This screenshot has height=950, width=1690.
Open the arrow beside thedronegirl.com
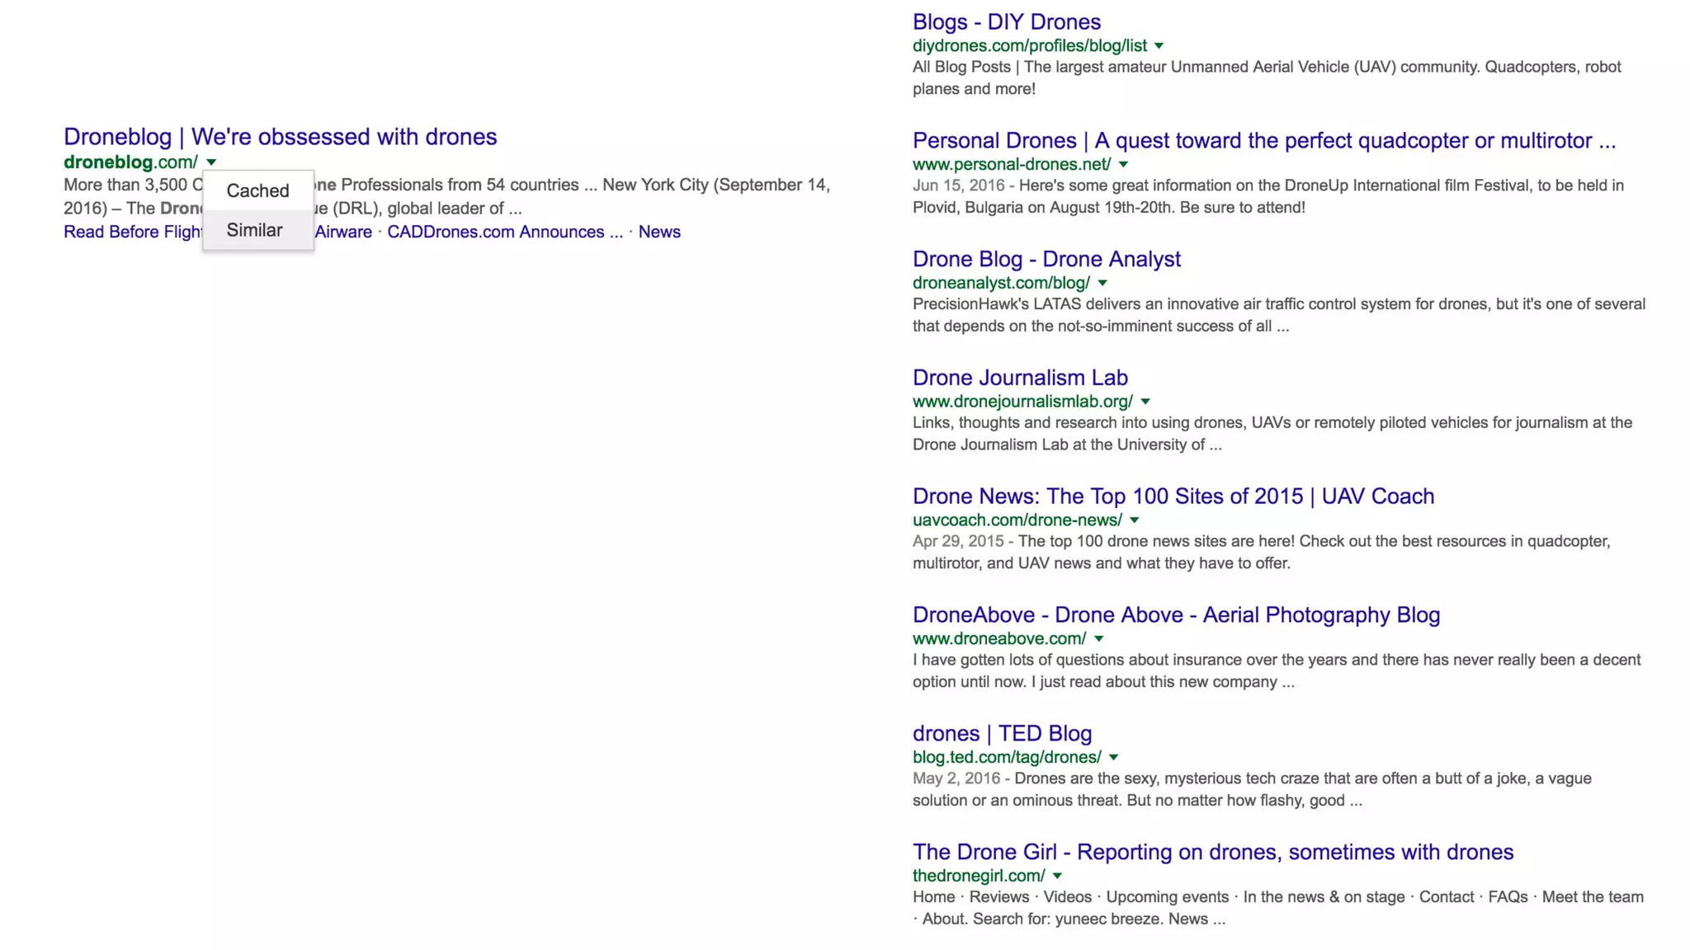1058,877
